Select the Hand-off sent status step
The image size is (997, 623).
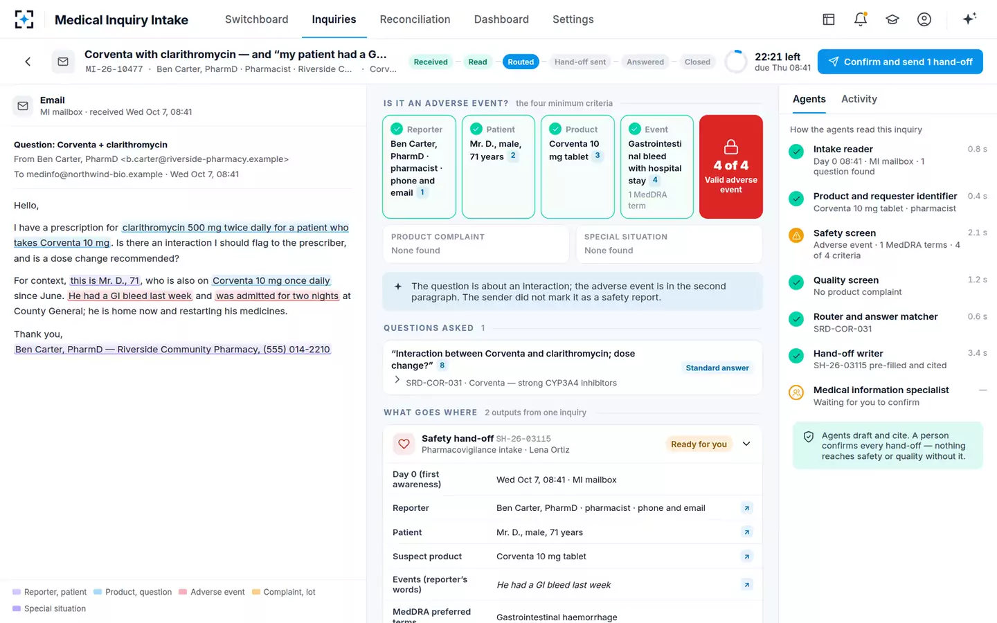[580, 62]
